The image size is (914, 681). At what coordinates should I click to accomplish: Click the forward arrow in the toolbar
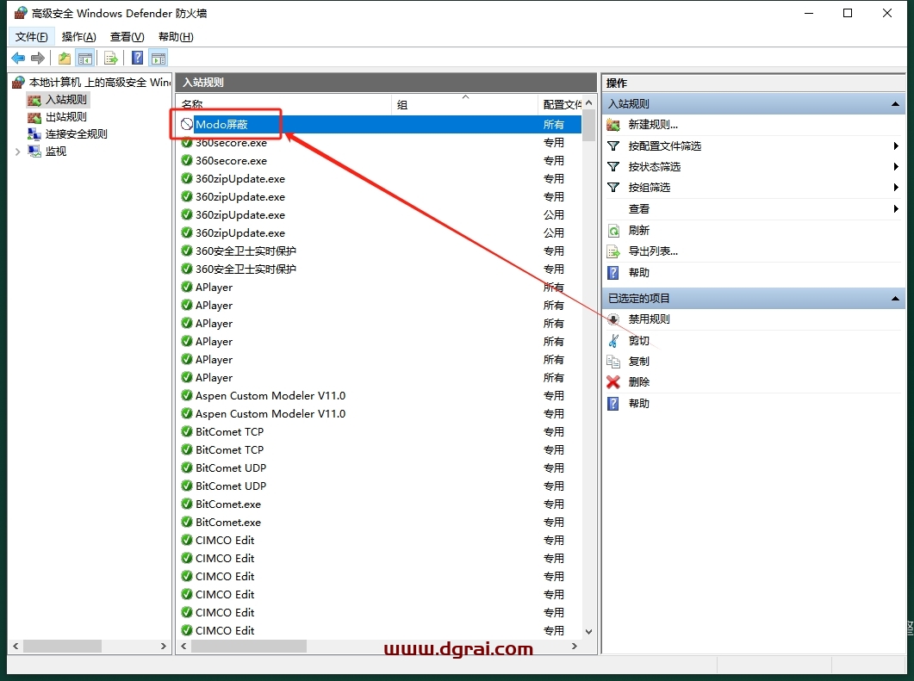38,58
